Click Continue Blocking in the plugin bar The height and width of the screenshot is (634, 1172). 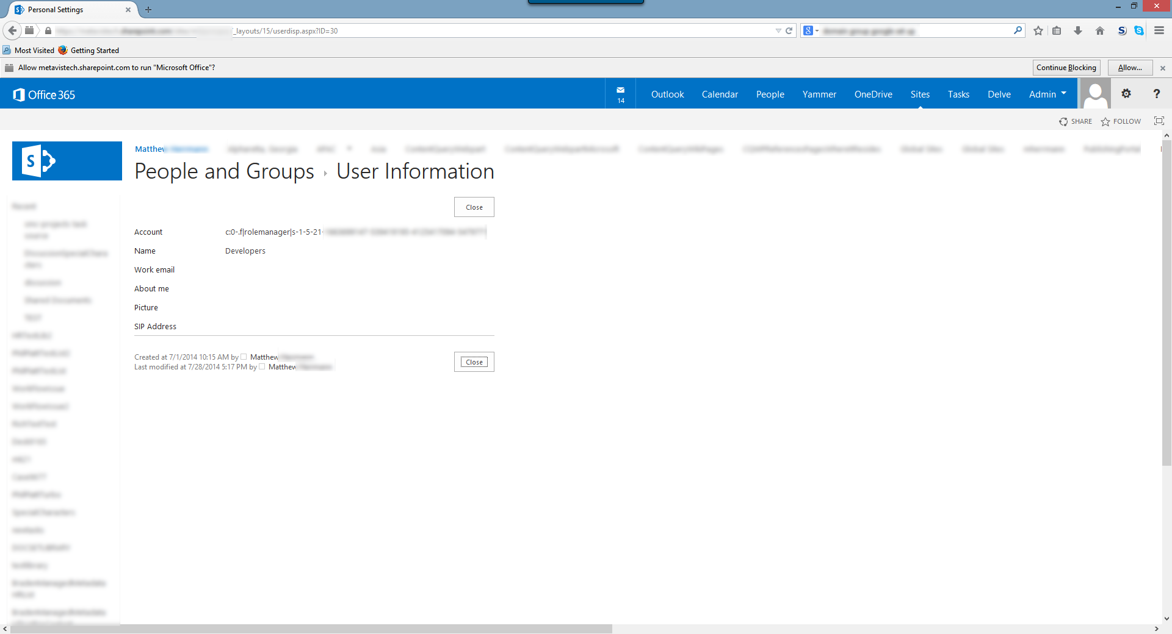[1066, 68]
